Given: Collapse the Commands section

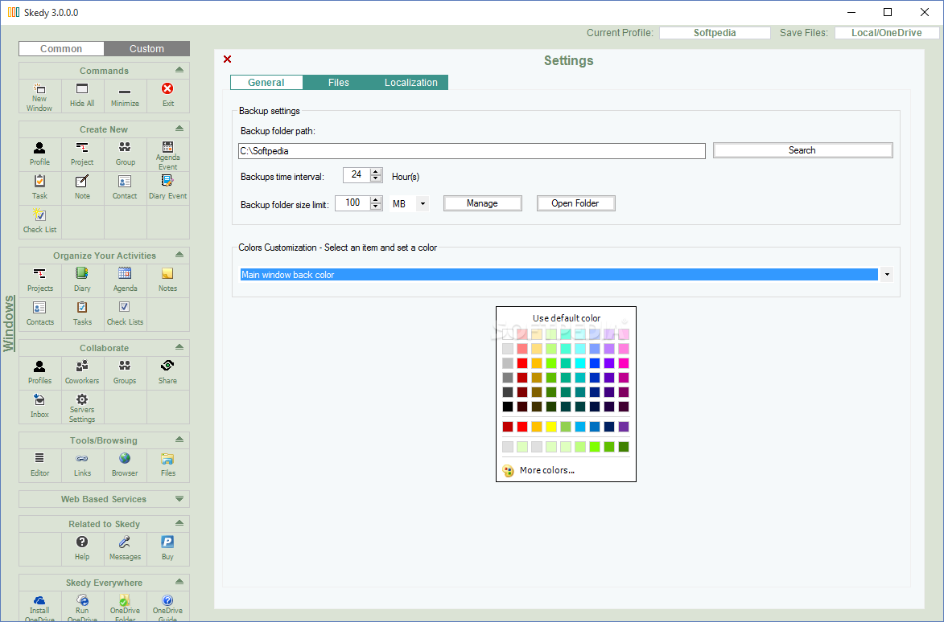Looking at the screenshot, I should click(x=179, y=70).
